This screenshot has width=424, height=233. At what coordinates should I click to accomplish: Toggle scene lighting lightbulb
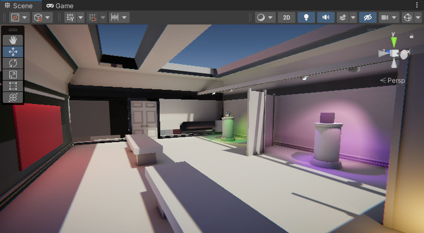pyautogui.click(x=306, y=17)
